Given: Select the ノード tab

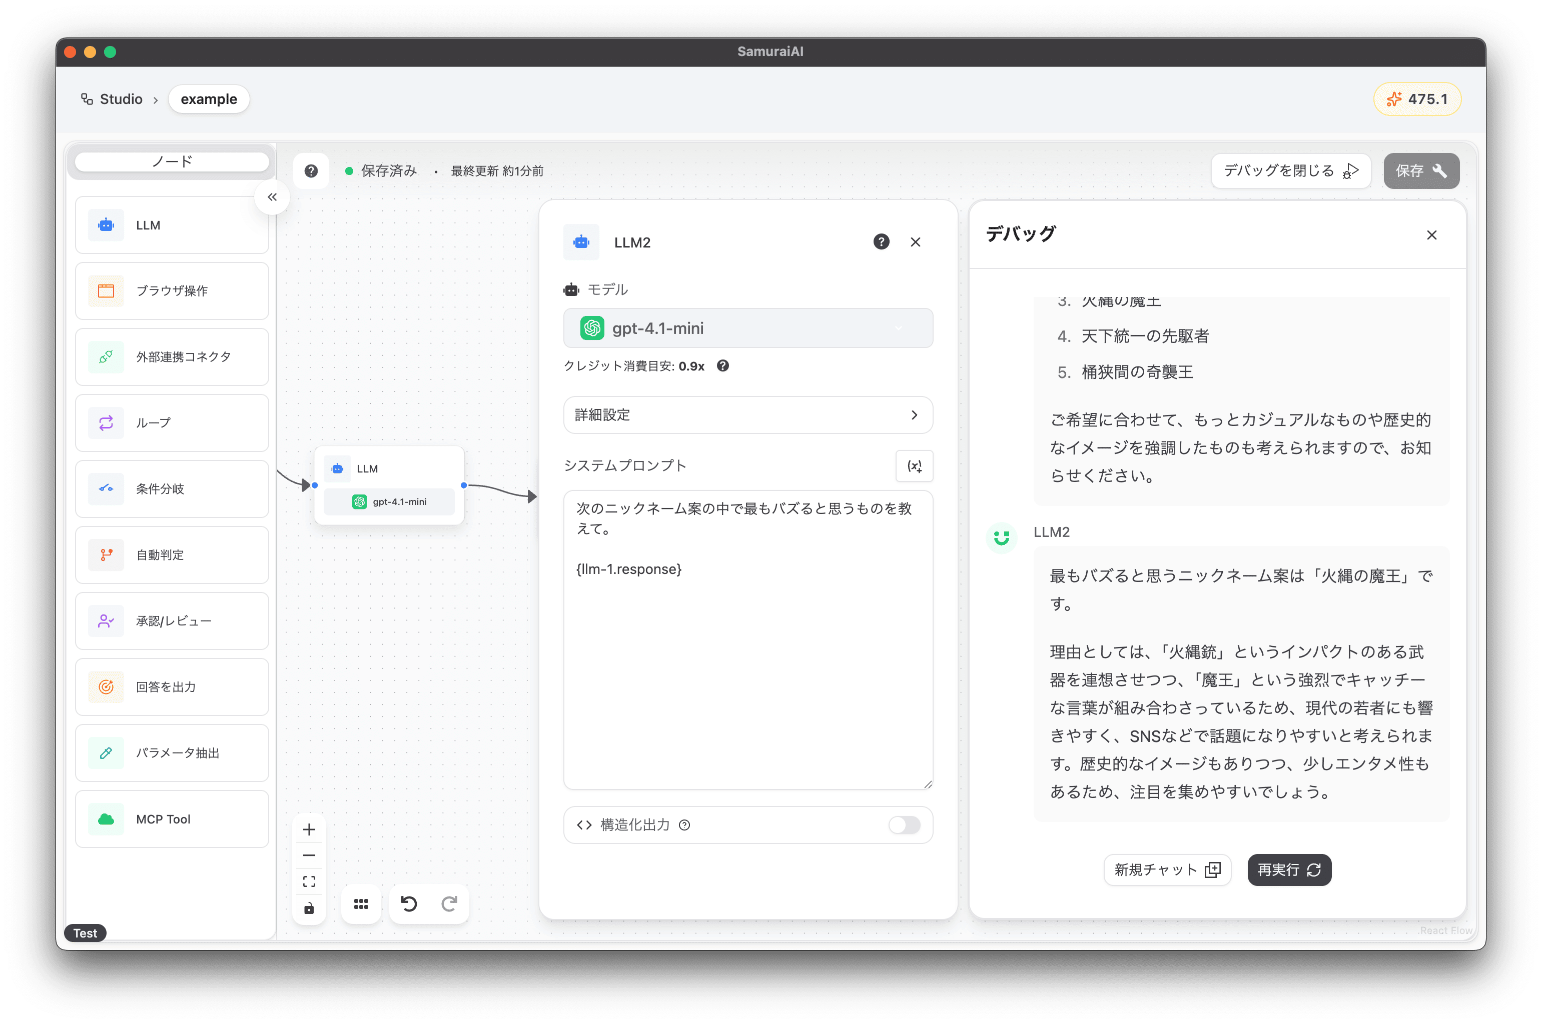Looking at the screenshot, I should click(x=172, y=161).
